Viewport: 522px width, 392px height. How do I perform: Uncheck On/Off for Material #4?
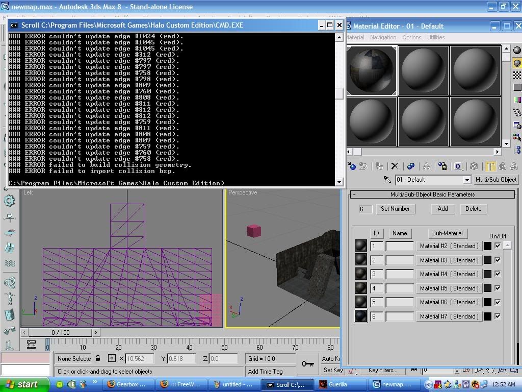(x=498, y=274)
